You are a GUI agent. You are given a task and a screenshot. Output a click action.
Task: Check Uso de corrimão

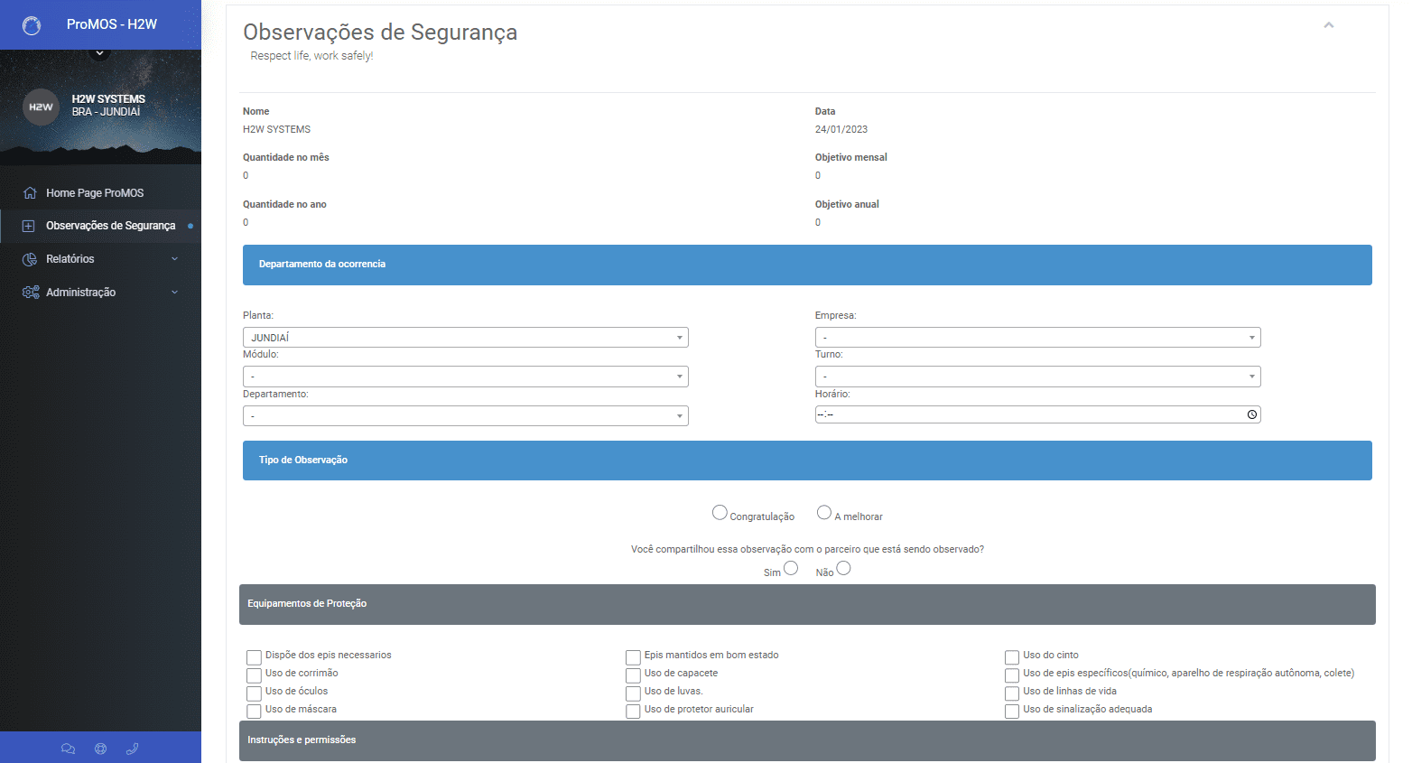(x=254, y=675)
